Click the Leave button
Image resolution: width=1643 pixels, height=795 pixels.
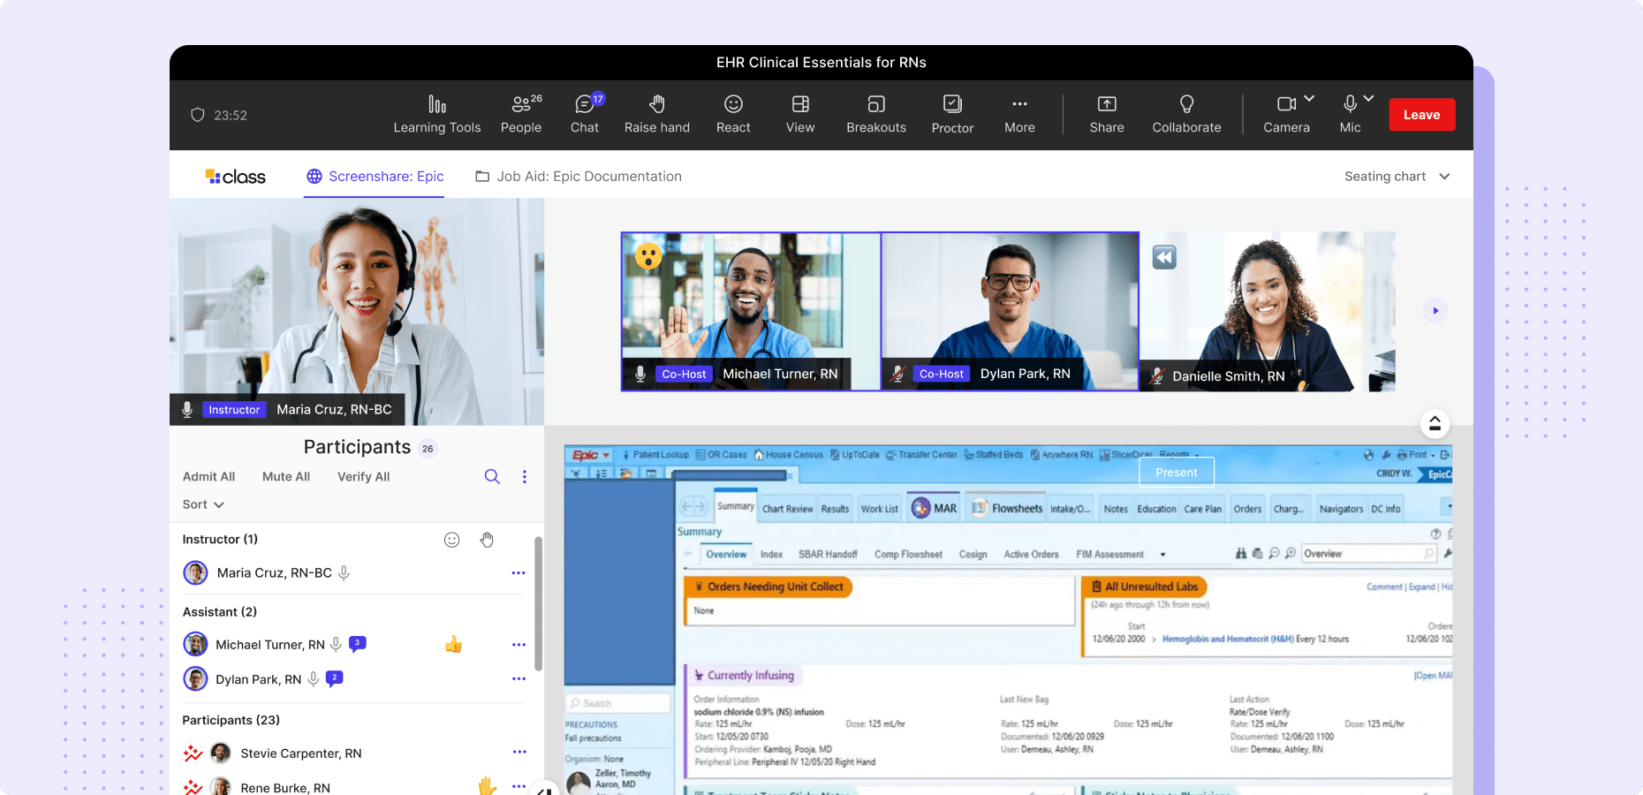coord(1421,114)
